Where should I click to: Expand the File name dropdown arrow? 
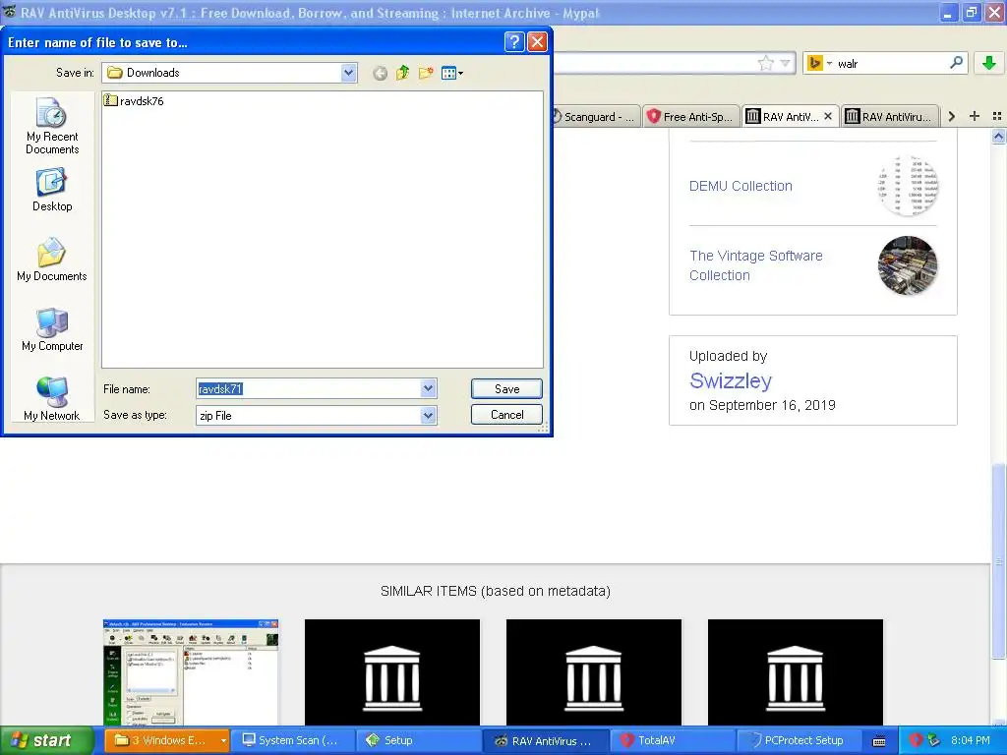click(x=429, y=388)
